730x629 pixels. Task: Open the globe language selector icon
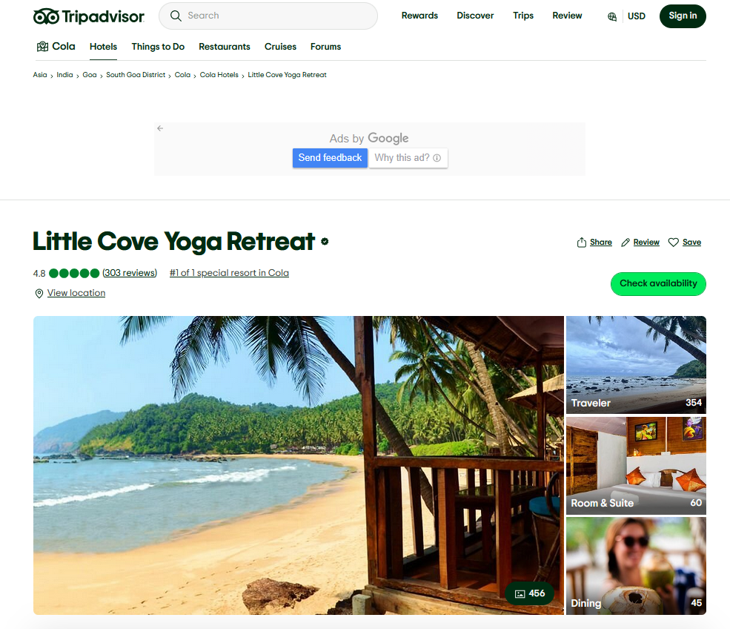tap(612, 16)
